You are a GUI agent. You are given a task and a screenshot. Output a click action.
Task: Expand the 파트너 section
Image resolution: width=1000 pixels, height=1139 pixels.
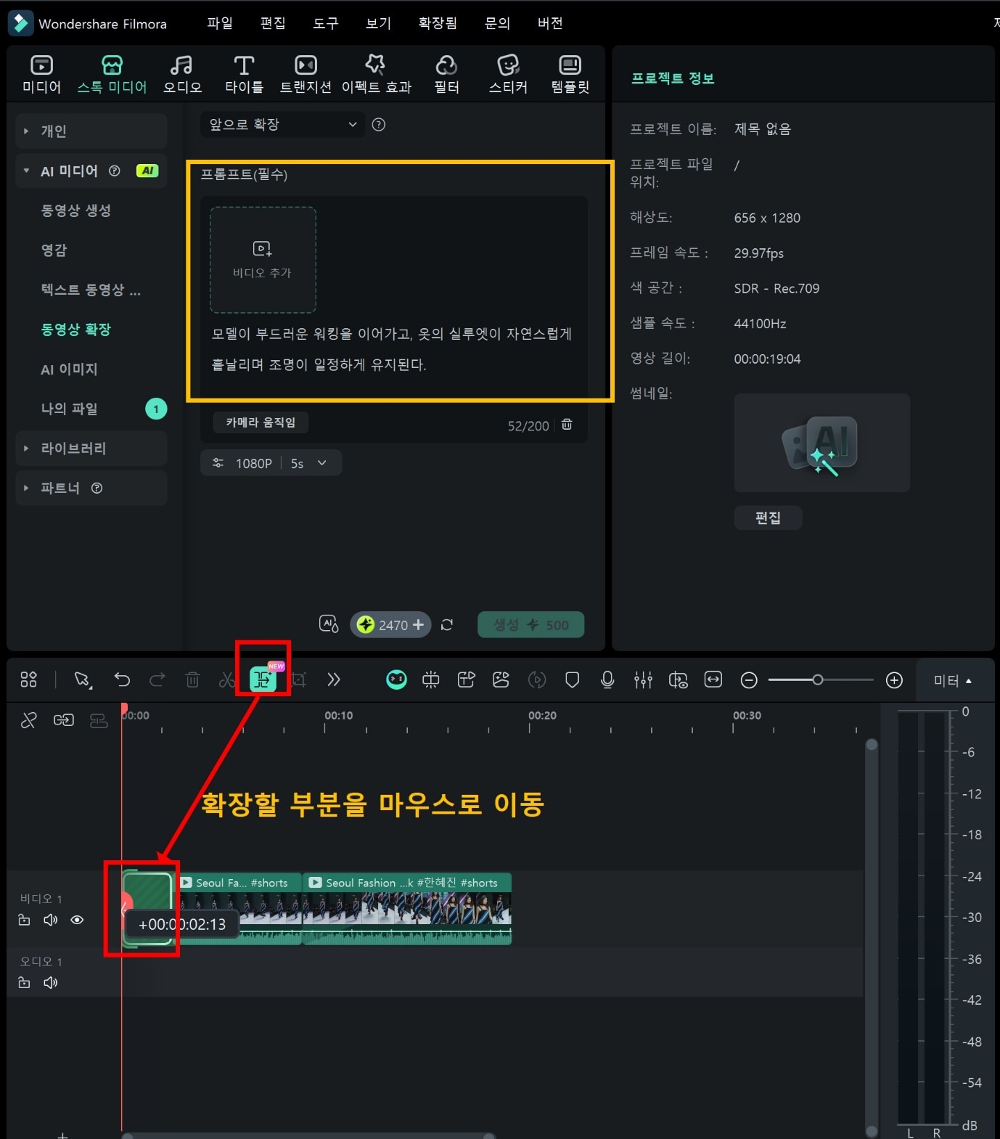[91, 488]
